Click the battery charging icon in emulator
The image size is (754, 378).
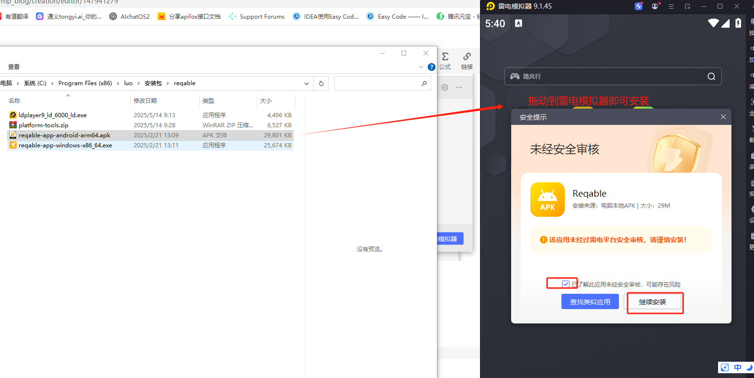tap(738, 23)
